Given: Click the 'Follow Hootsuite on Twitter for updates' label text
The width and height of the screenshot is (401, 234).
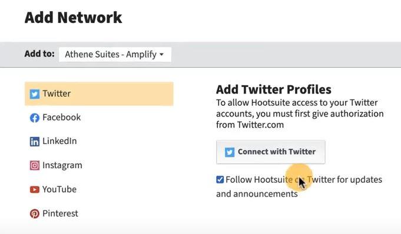Looking at the screenshot, I should [304, 179].
